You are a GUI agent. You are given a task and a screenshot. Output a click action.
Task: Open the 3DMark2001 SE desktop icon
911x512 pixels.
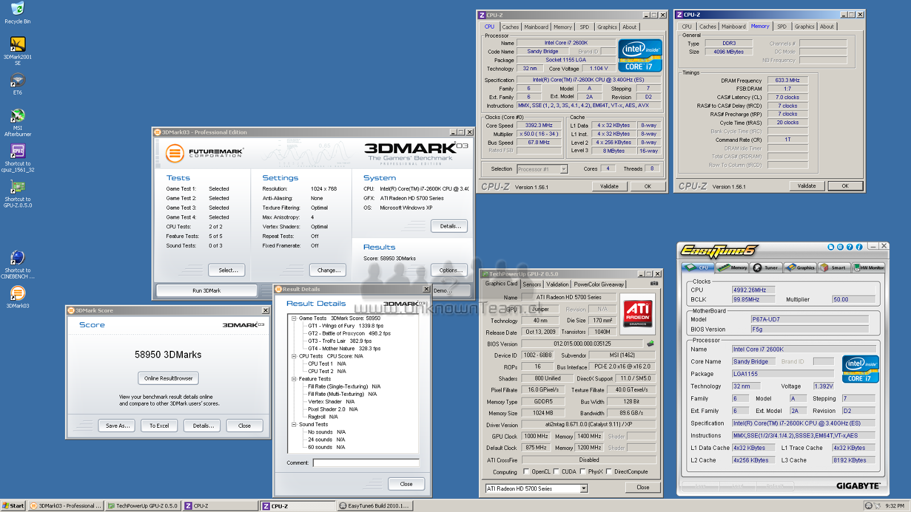point(18,51)
